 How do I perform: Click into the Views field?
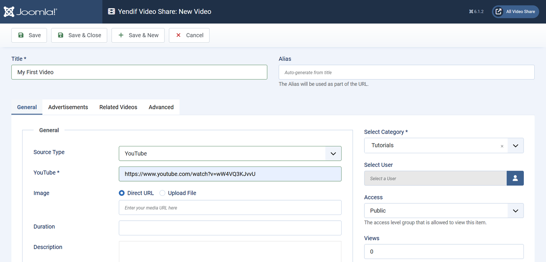(444, 252)
